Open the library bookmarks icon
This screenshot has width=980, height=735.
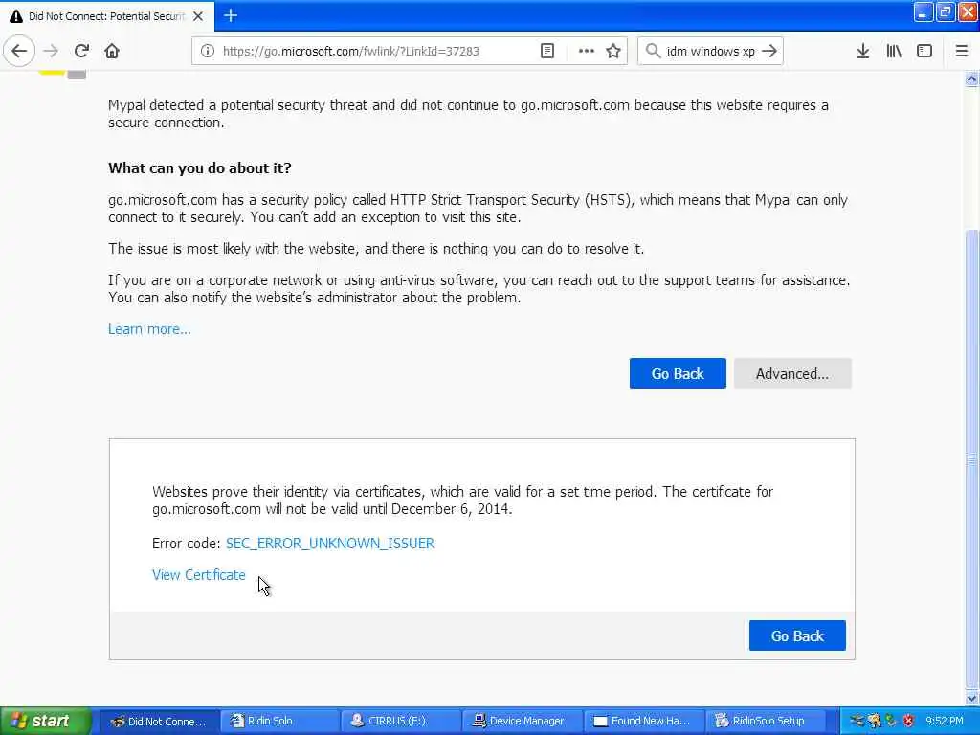click(x=894, y=51)
